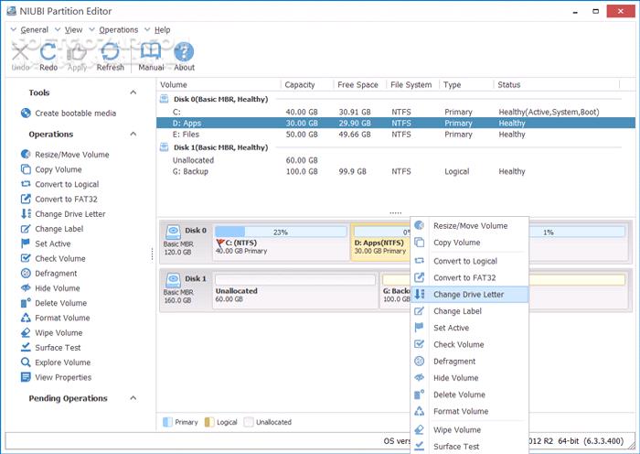Screen dimensions: 640x454
Task: Select the D: Apps volume row
Action: coord(396,123)
